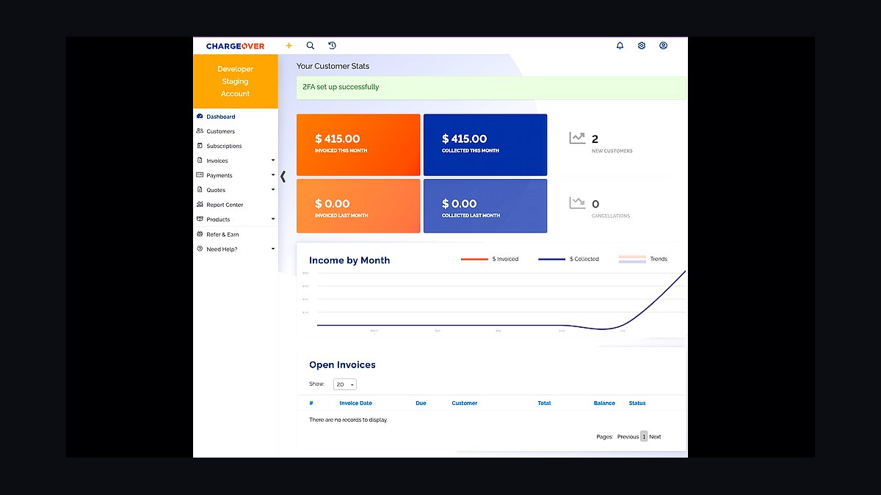The image size is (881, 495).
Task: Click the Invoices document icon in sidebar
Action: pyautogui.click(x=200, y=161)
